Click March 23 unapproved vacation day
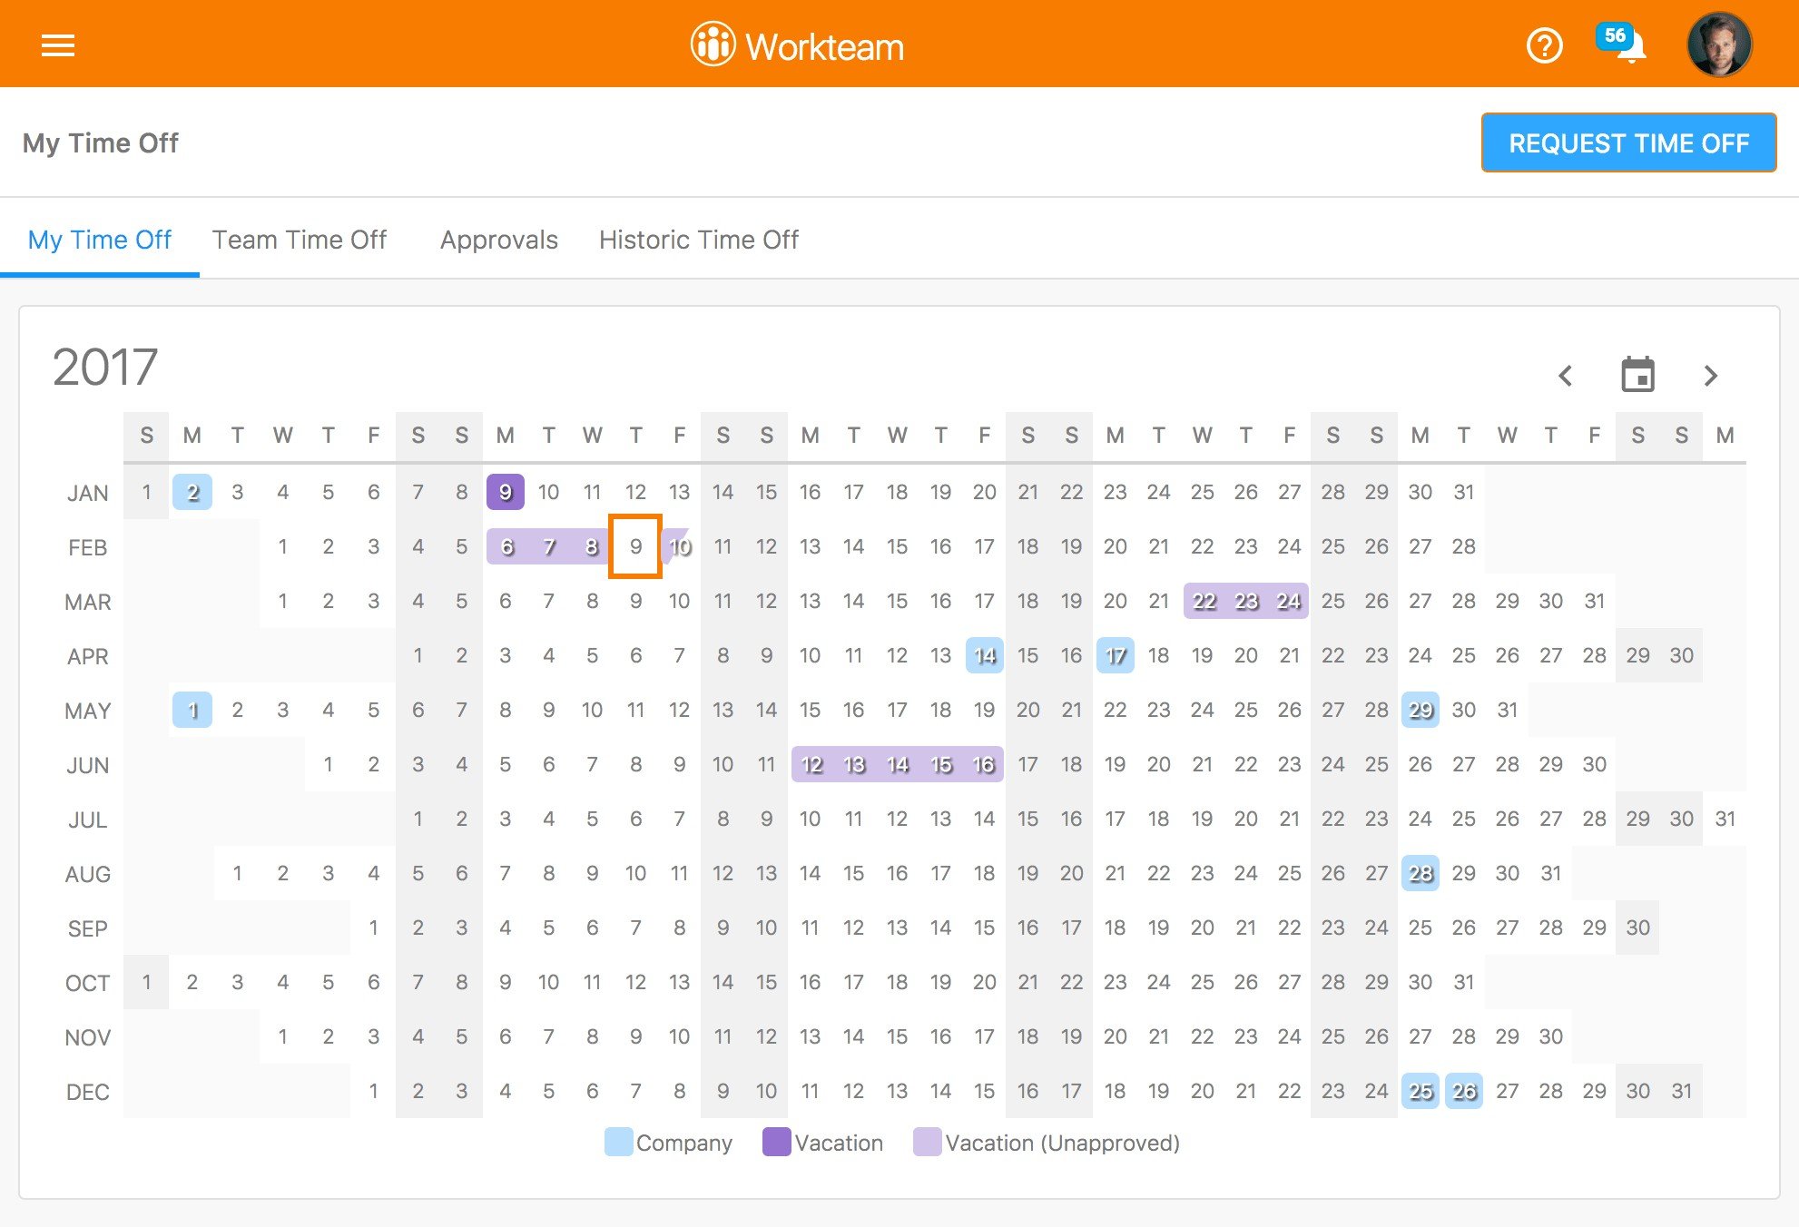Image resolution: width=1799 pixels, height=1227 pixels. 1246,601
